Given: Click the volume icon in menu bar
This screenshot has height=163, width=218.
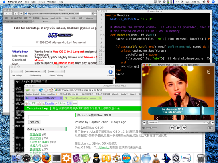Looking at the screenshot, I should point(204,2).
